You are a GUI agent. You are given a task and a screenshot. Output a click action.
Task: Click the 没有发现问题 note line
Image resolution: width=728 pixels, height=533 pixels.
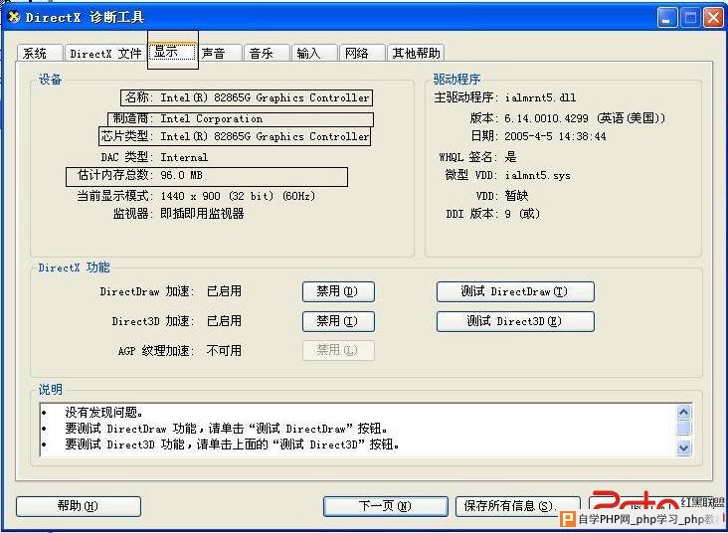point(104,412)
